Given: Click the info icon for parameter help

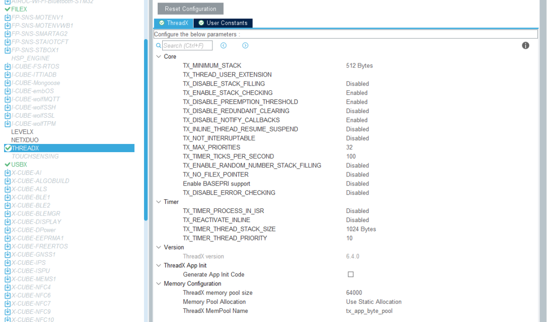Looking at the screenshot, I should (525, 45).
